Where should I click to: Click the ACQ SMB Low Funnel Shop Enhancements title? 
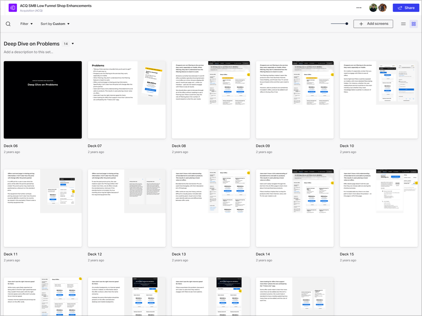click(56, 6)
